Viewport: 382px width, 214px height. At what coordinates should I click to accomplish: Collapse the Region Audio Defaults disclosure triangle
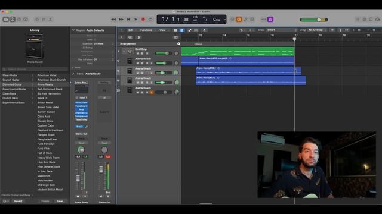pyautogui.click(x=73, y=30)
